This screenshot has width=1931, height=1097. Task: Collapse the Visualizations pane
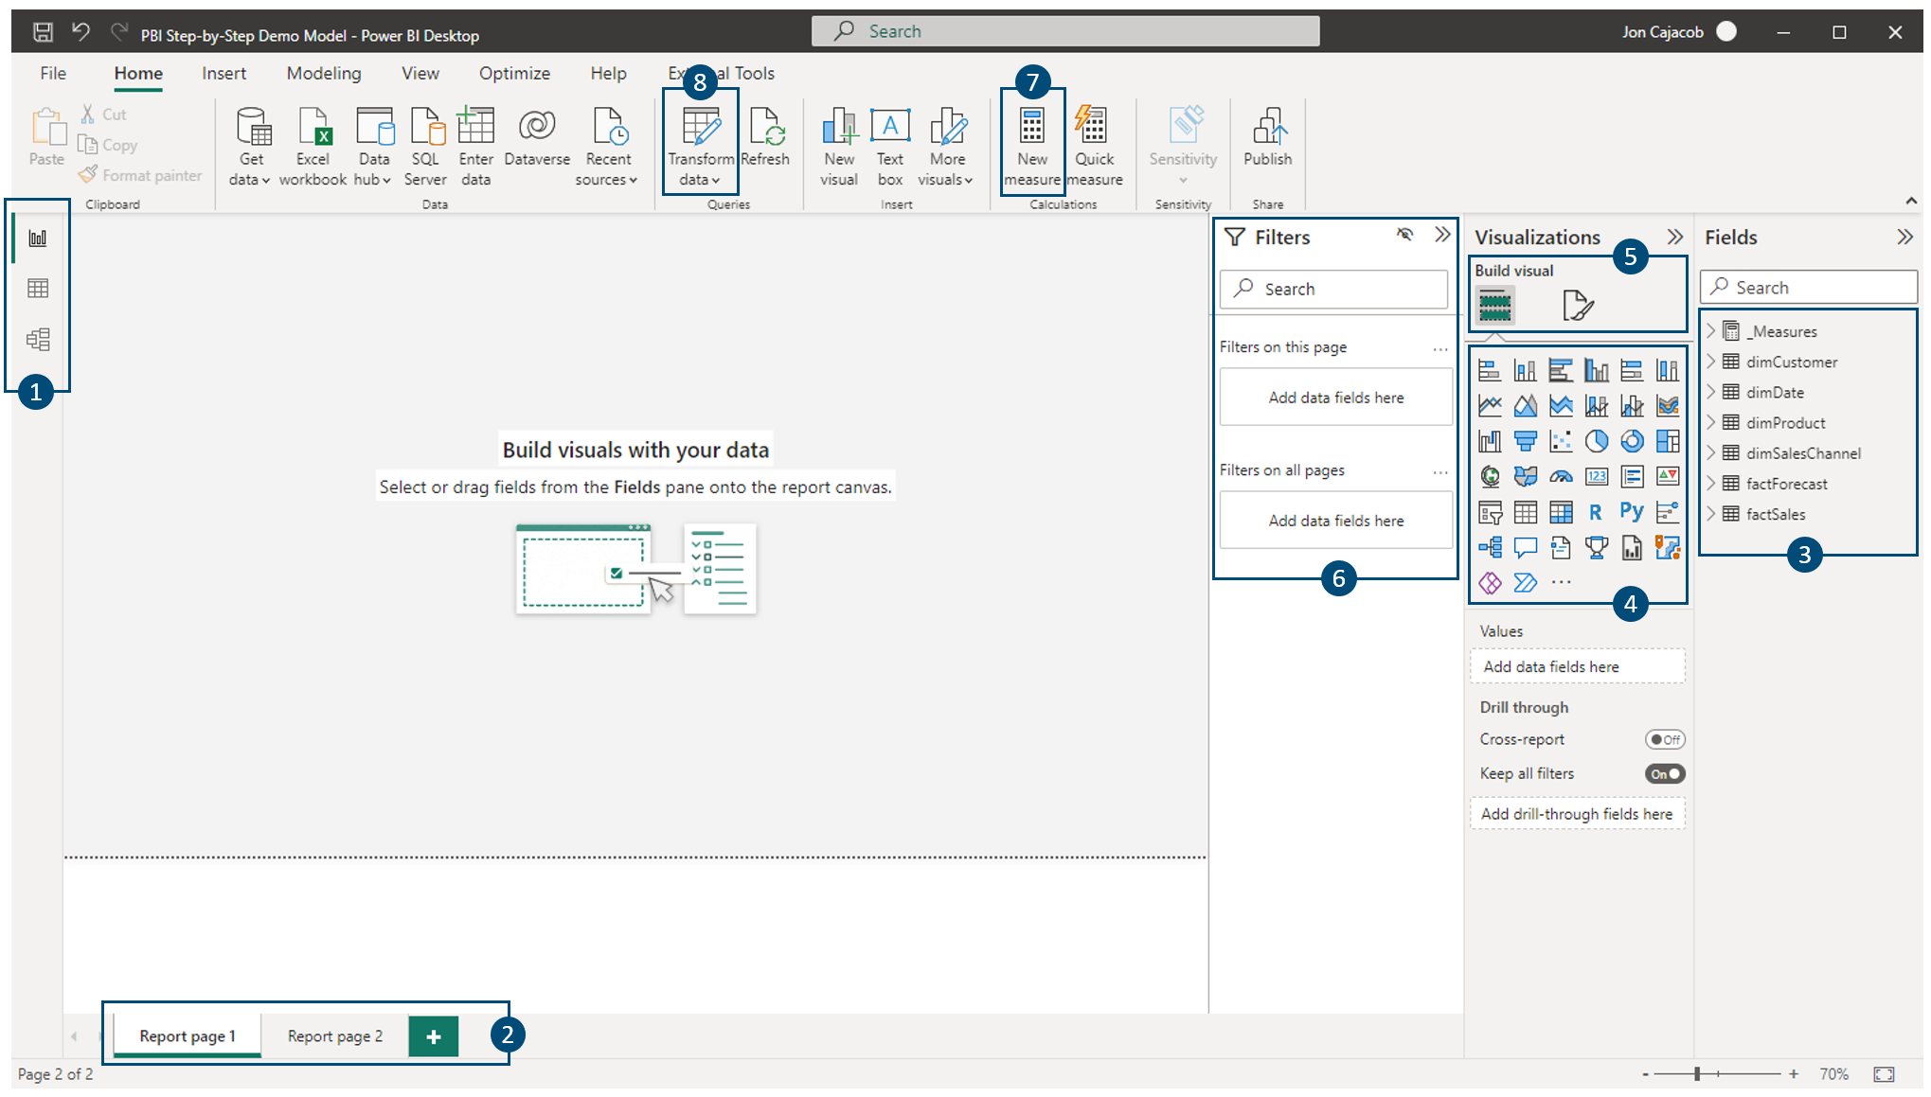coord(1674,237)
